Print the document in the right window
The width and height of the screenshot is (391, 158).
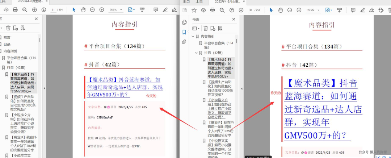click(x=213, y=10)
